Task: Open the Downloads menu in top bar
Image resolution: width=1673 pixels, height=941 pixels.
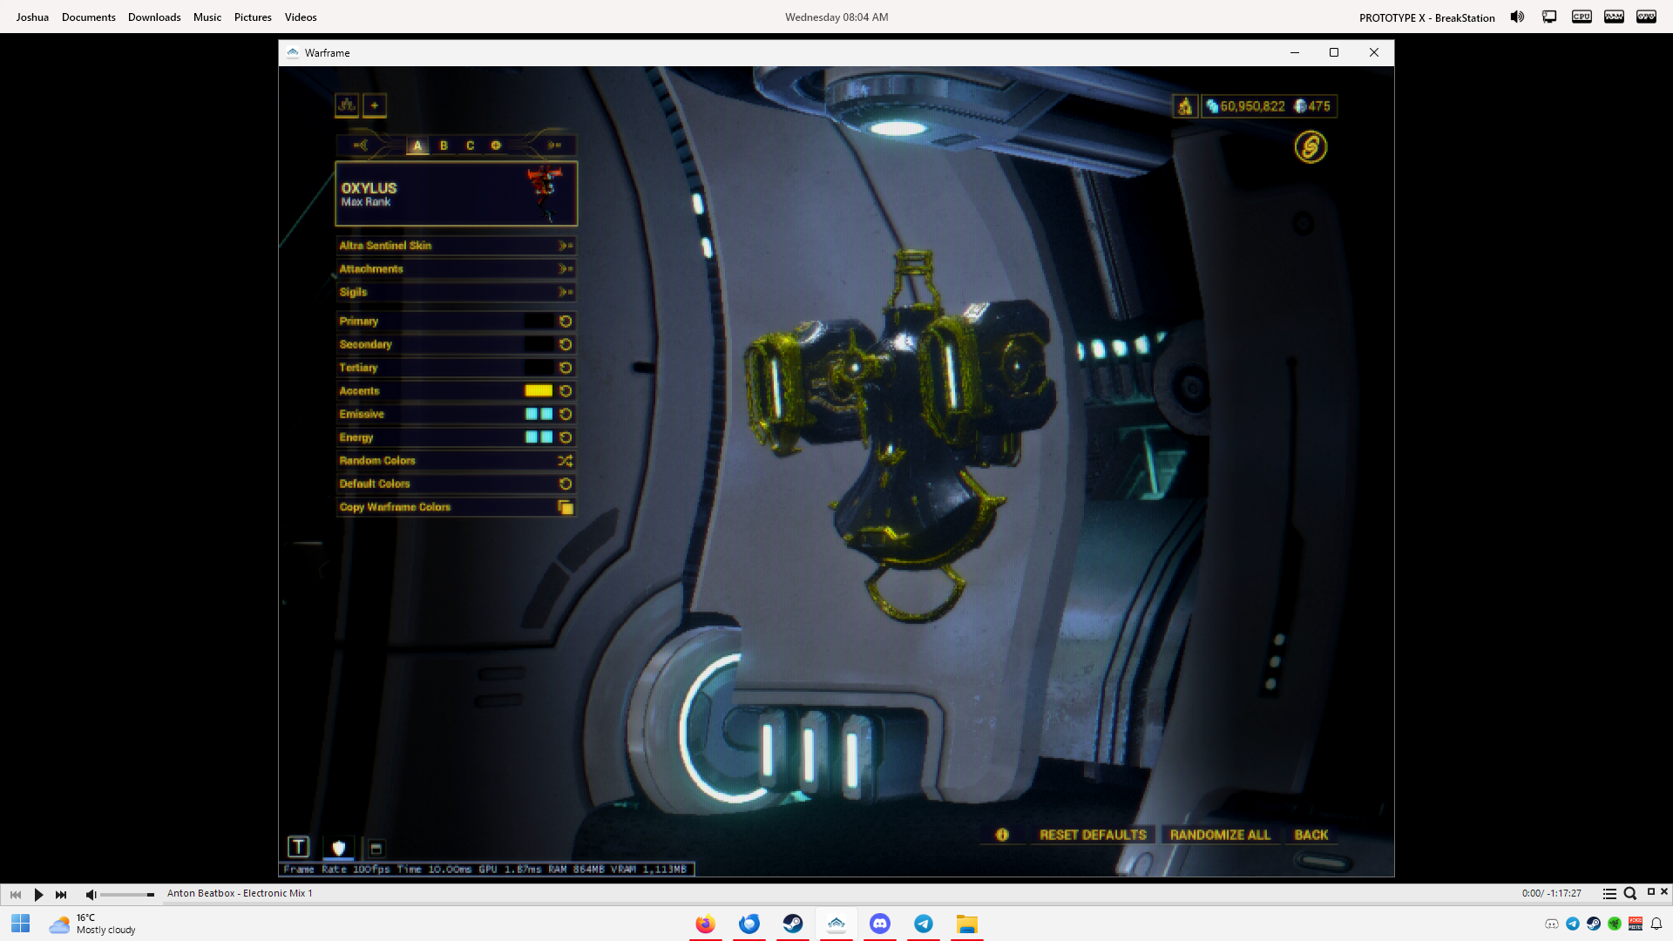Action: coord(154,17)
